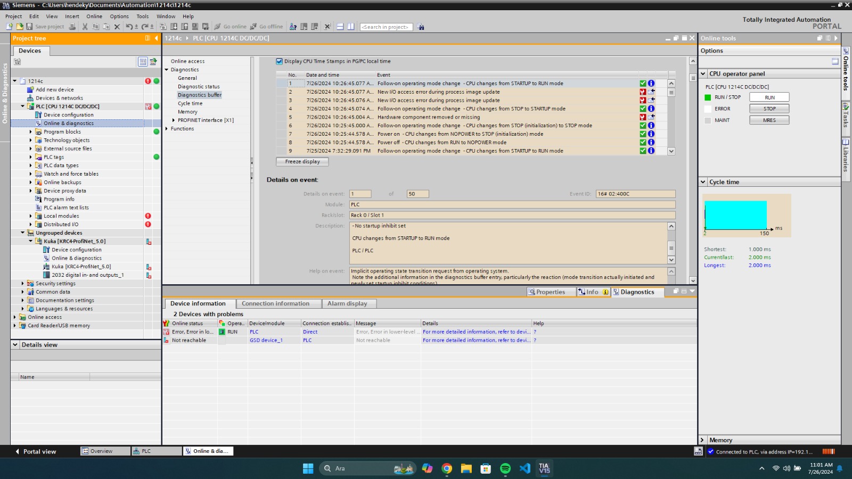The image size is (852, 479).
Task: Click the Start CPU toolbar icon
Action: click(x=304, y=27)
